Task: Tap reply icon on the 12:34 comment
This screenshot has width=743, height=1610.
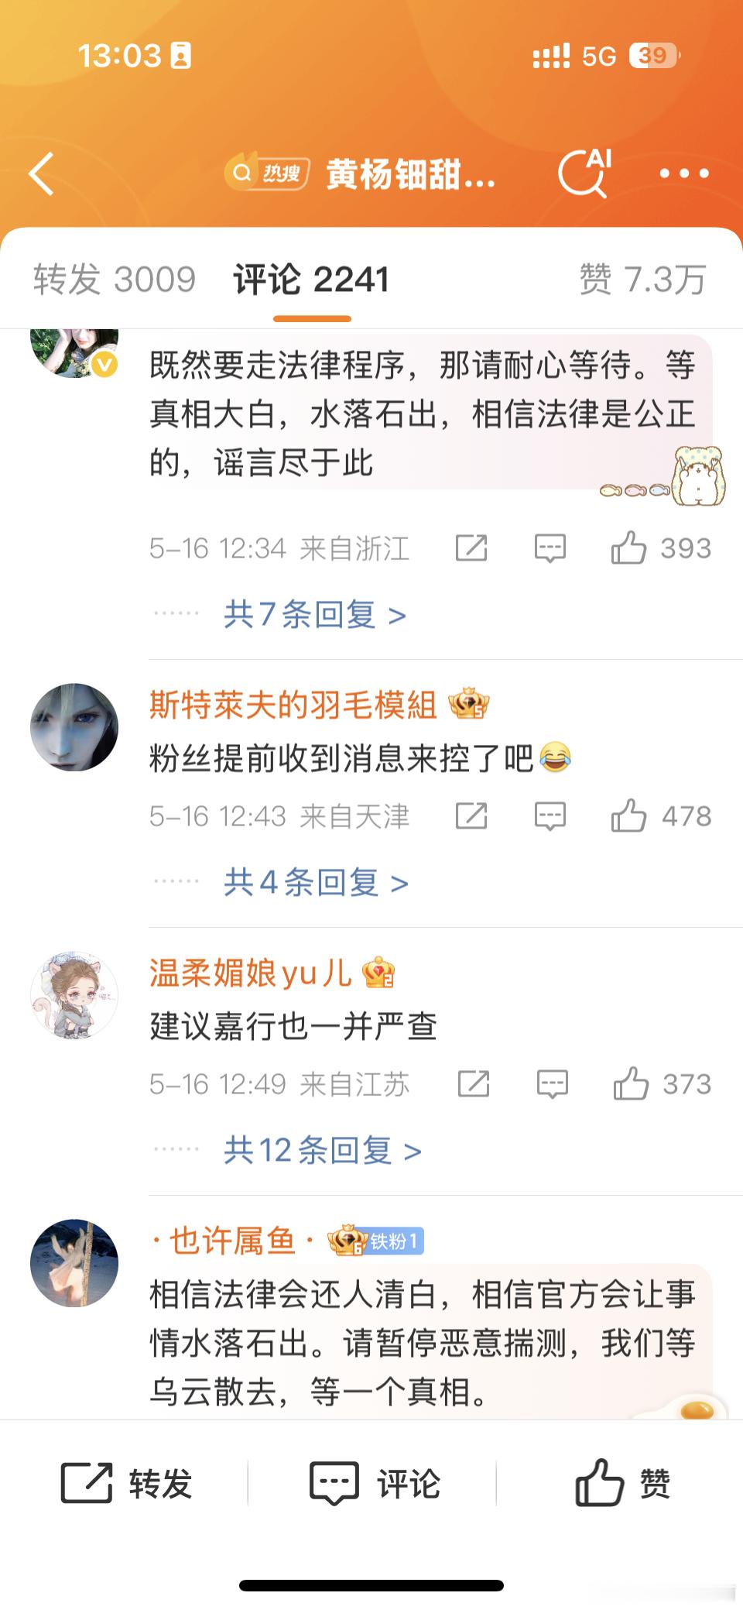Action: point(550,548)
